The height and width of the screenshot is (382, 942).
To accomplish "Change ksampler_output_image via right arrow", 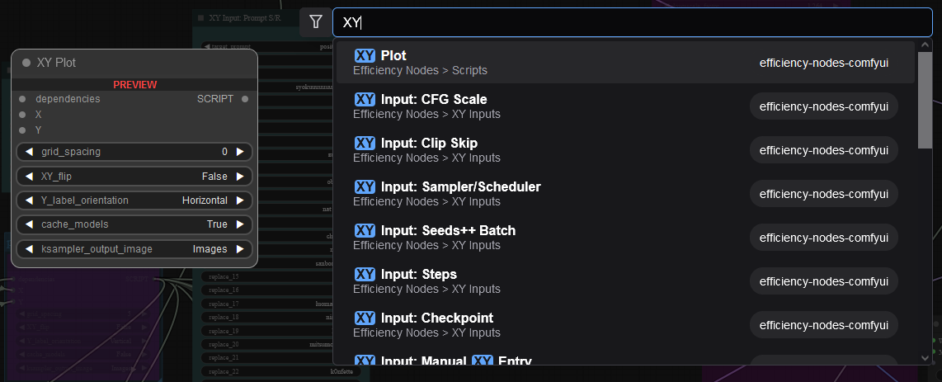I will coord(240,248).
